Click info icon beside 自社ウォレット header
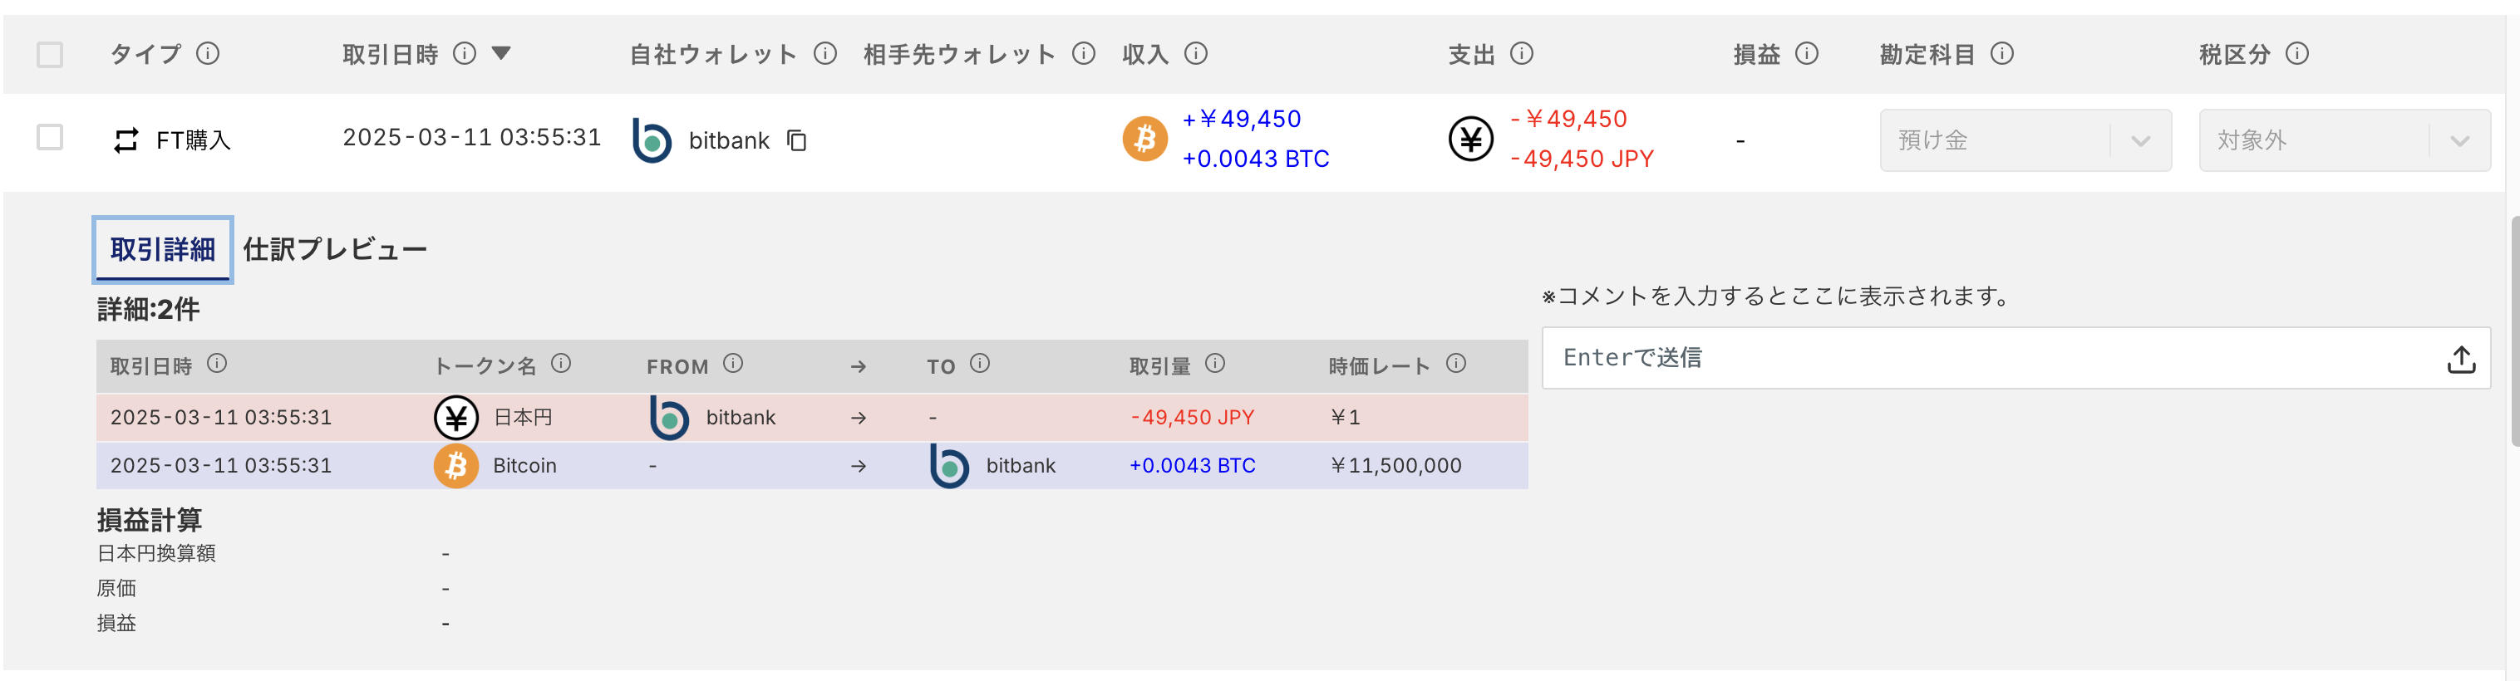Image resolution: width=2520 pixels, height=681 pixels. (824, 54)
